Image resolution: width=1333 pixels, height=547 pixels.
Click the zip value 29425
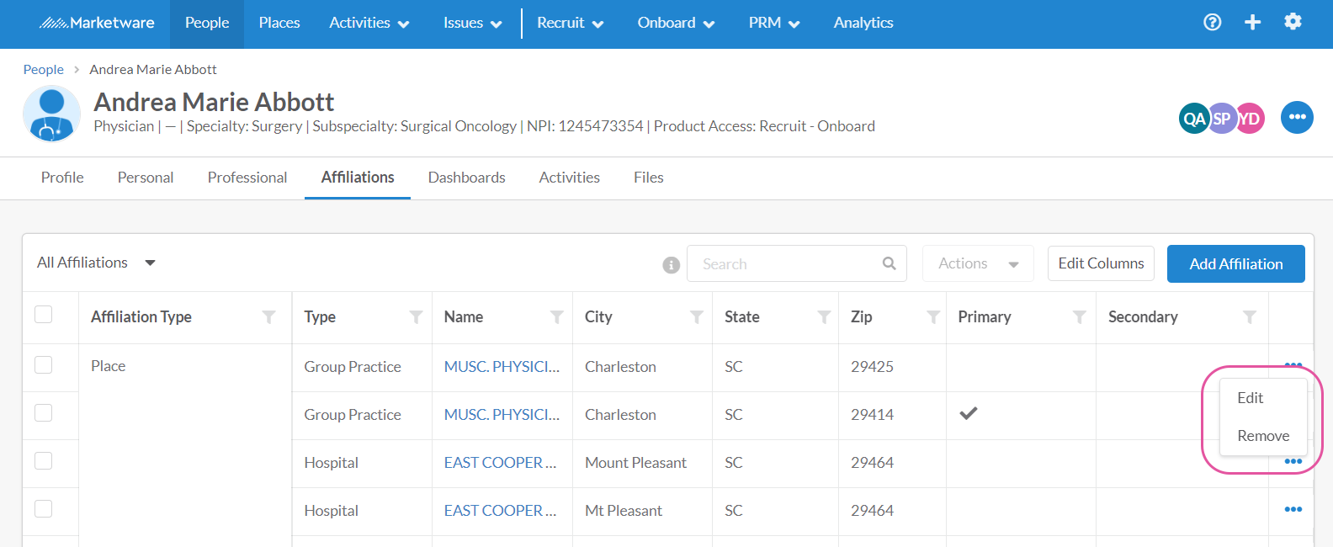[872, 367]
